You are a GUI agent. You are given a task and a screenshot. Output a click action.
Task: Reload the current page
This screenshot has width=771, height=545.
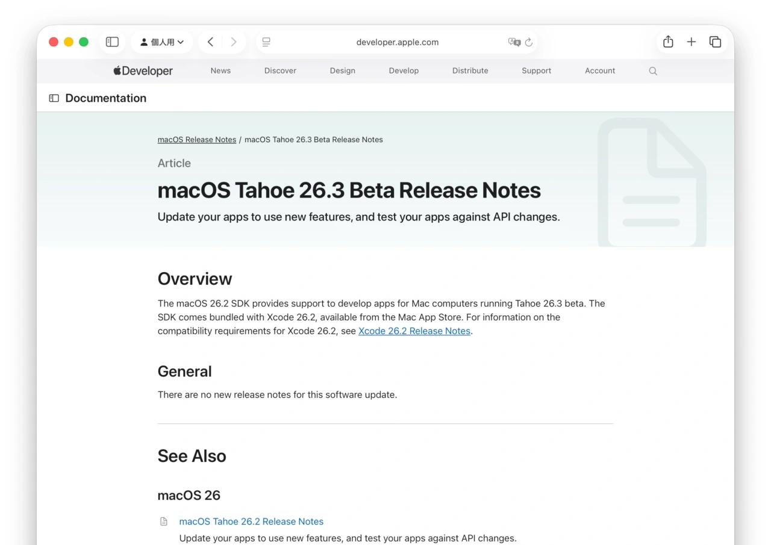tap(528, 42)
